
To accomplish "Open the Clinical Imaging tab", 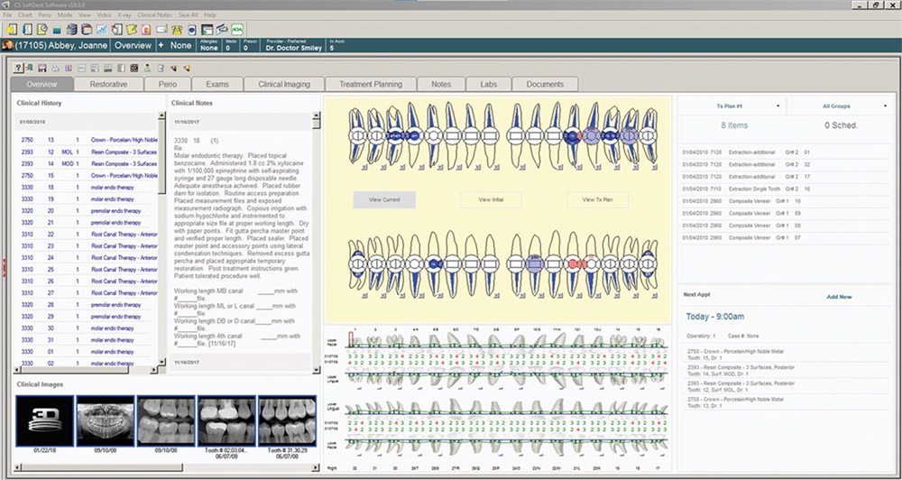I will (283, 84).
